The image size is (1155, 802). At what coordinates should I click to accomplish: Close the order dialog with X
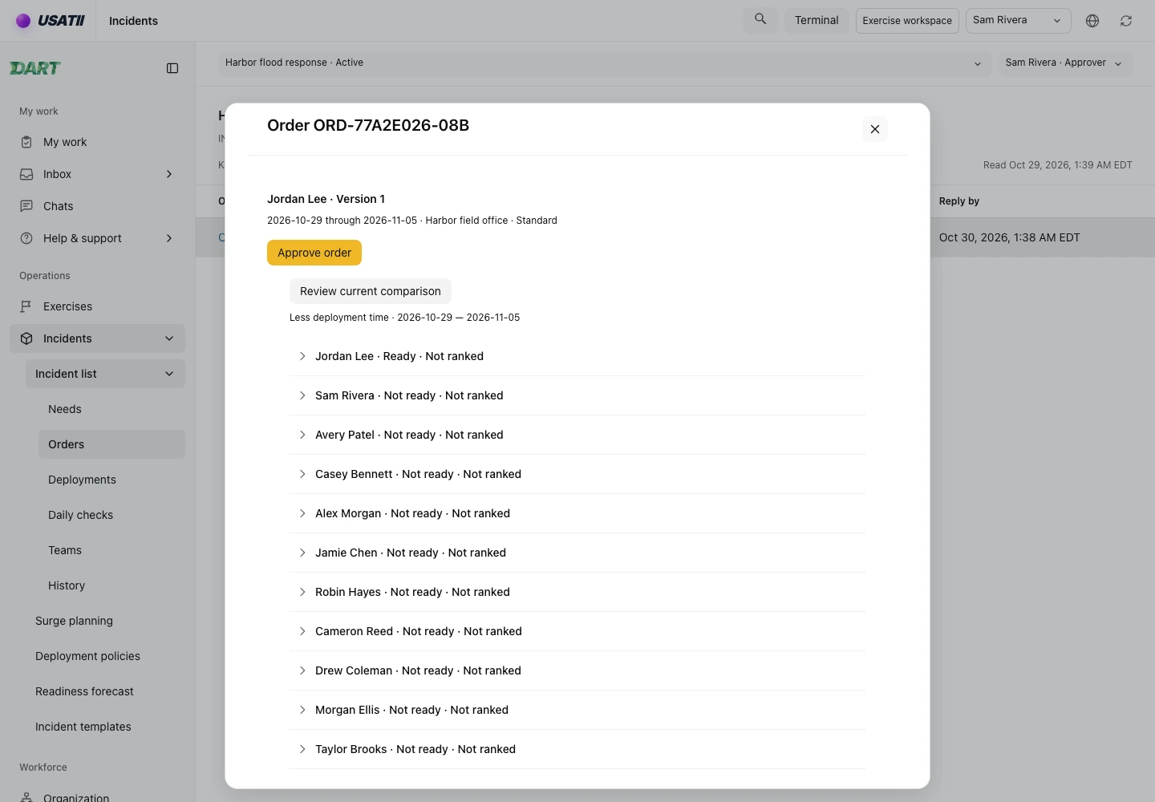click(875, 129)
